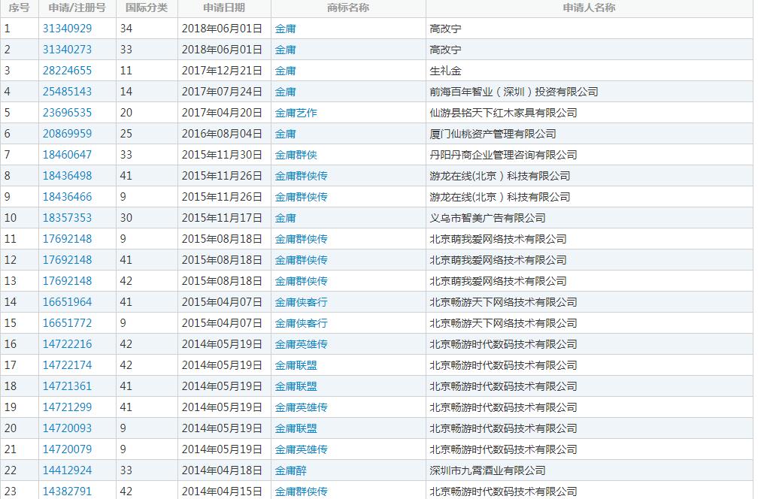Image resolution: width=761 pixels, height=499 pixels.
Task: Click application number 28224655
Action: [67, 71]
